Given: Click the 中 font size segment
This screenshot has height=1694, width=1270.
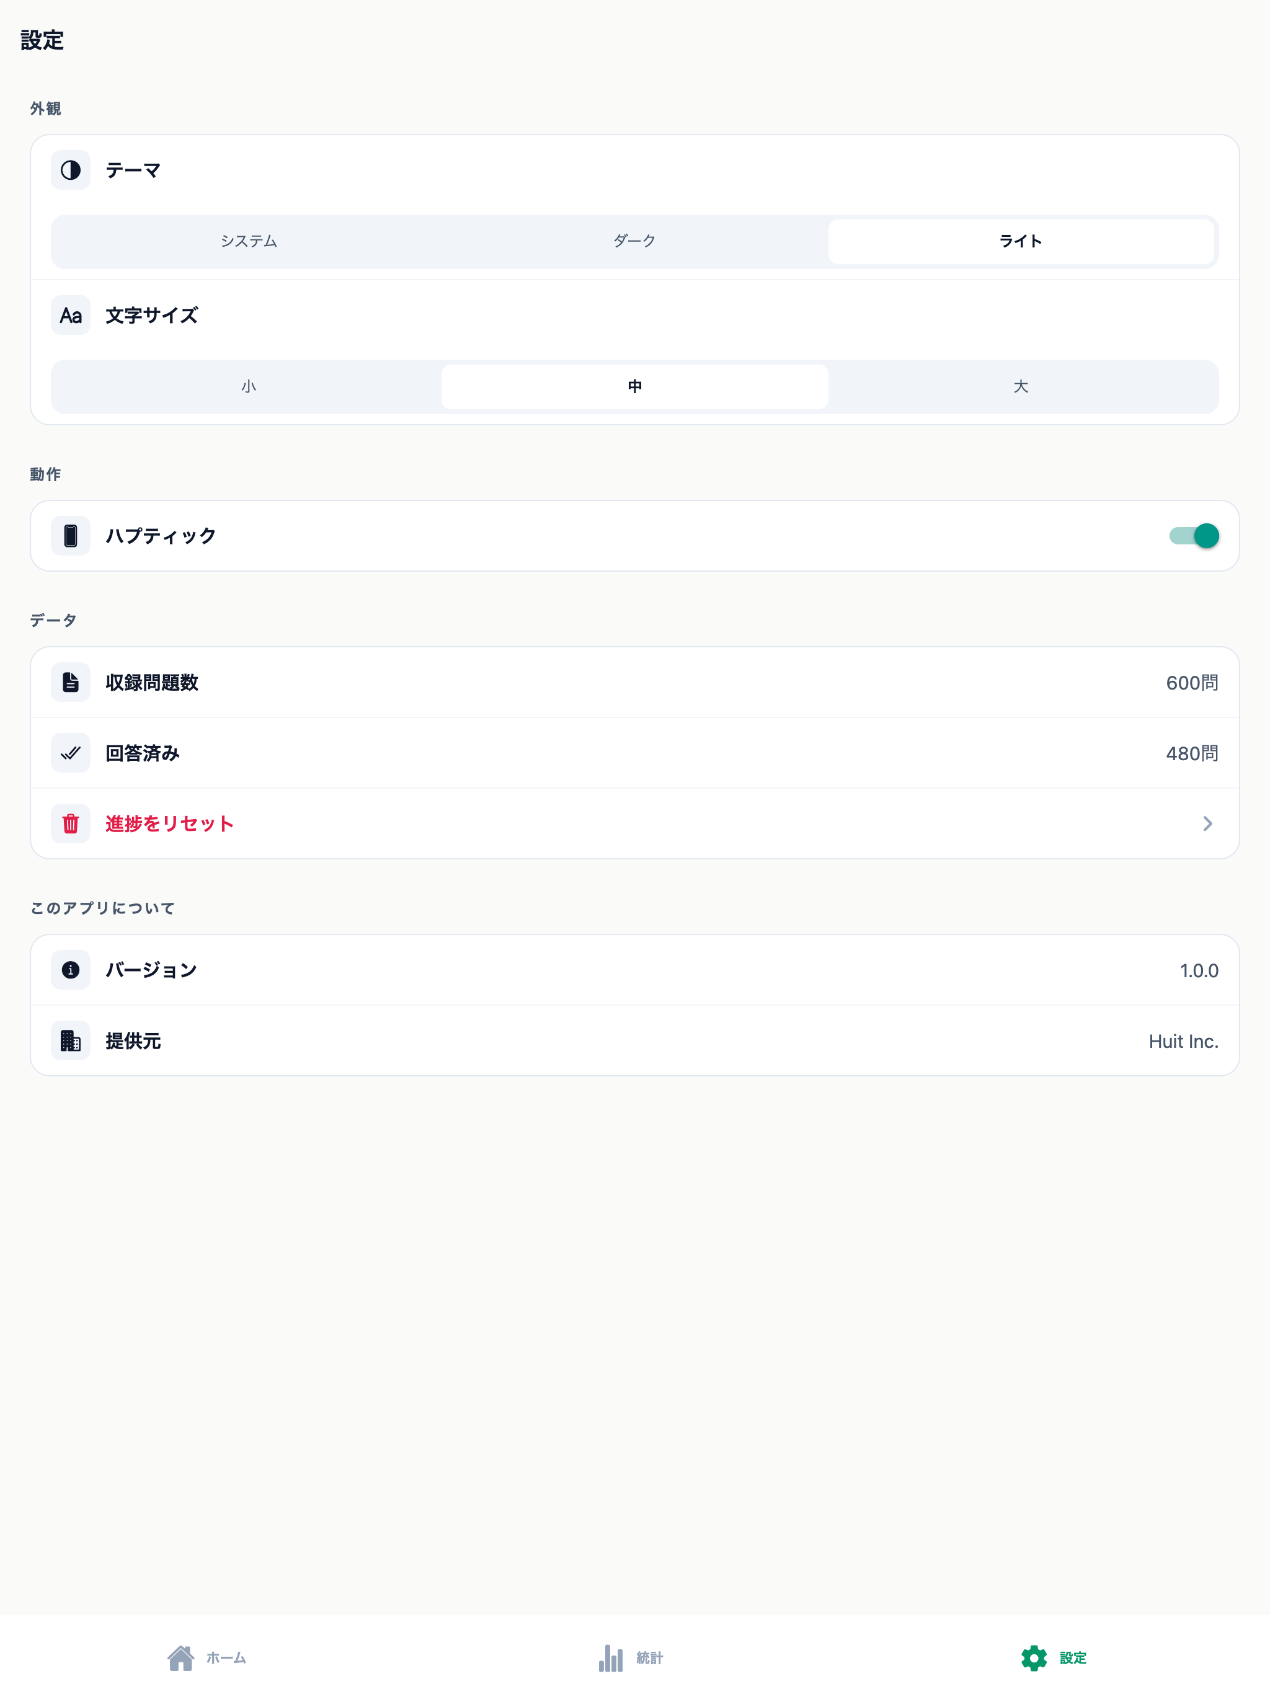Looking at the screenshot, I should coord(634,387).
